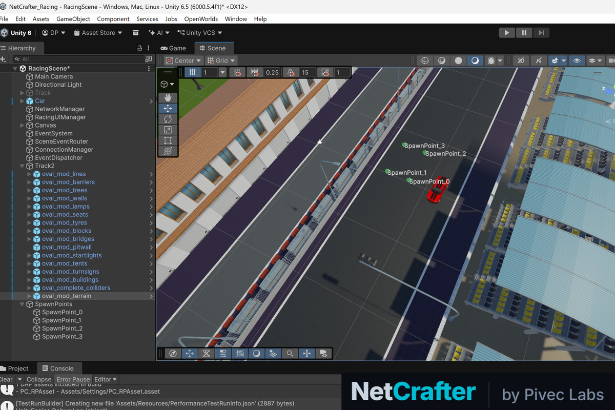This screenshot has width=615, height=410.
Task: Collapse the SpawnPoints group
Action: point(22,304)
